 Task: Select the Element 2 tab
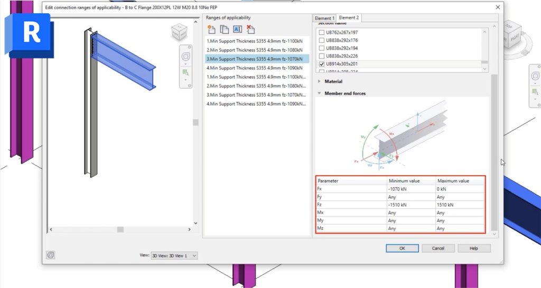(349, 17)
